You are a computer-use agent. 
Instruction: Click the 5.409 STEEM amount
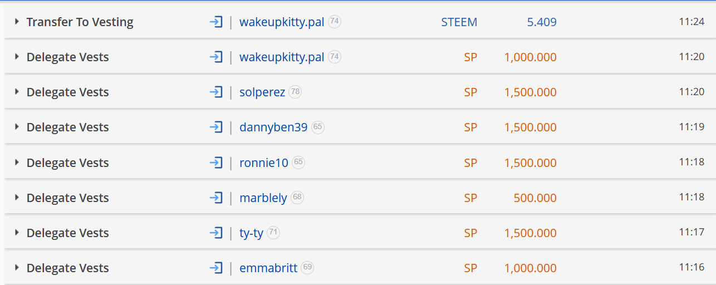(x=542, y=22)
